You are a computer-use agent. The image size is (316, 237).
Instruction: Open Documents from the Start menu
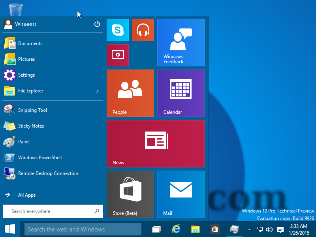(x=30, y=43)
